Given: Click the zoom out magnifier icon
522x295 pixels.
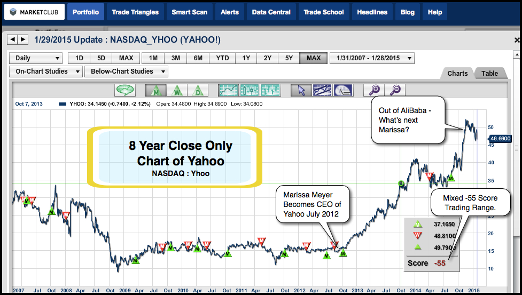Looking at the screenshot, I should tap(395, 90).
